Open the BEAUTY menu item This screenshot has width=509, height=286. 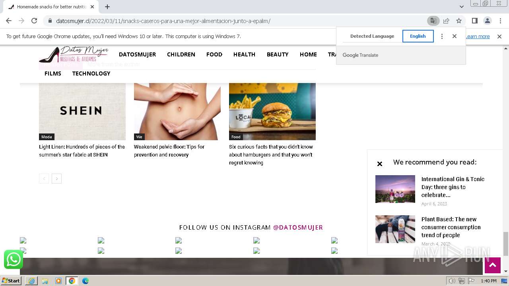278,54
